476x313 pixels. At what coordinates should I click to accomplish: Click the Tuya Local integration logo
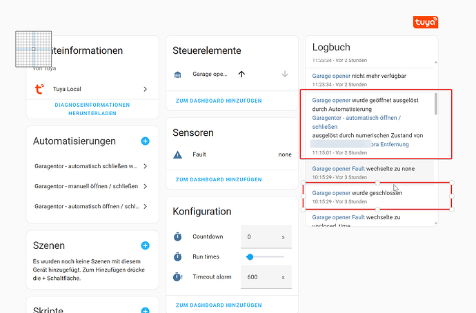(x=39, y=89)
